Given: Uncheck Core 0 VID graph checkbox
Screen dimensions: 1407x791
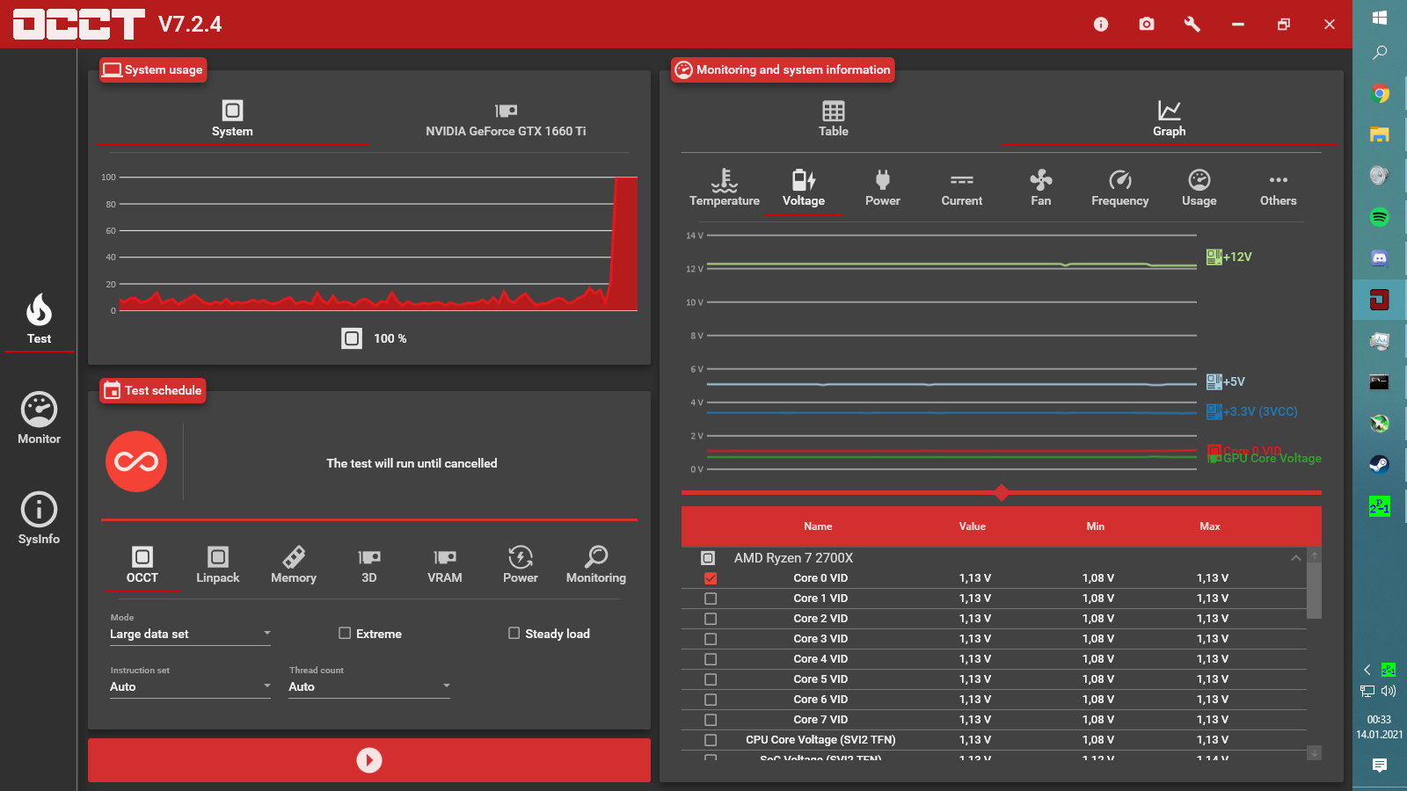Looking at the screenshot, I should [x=711, y=578].
